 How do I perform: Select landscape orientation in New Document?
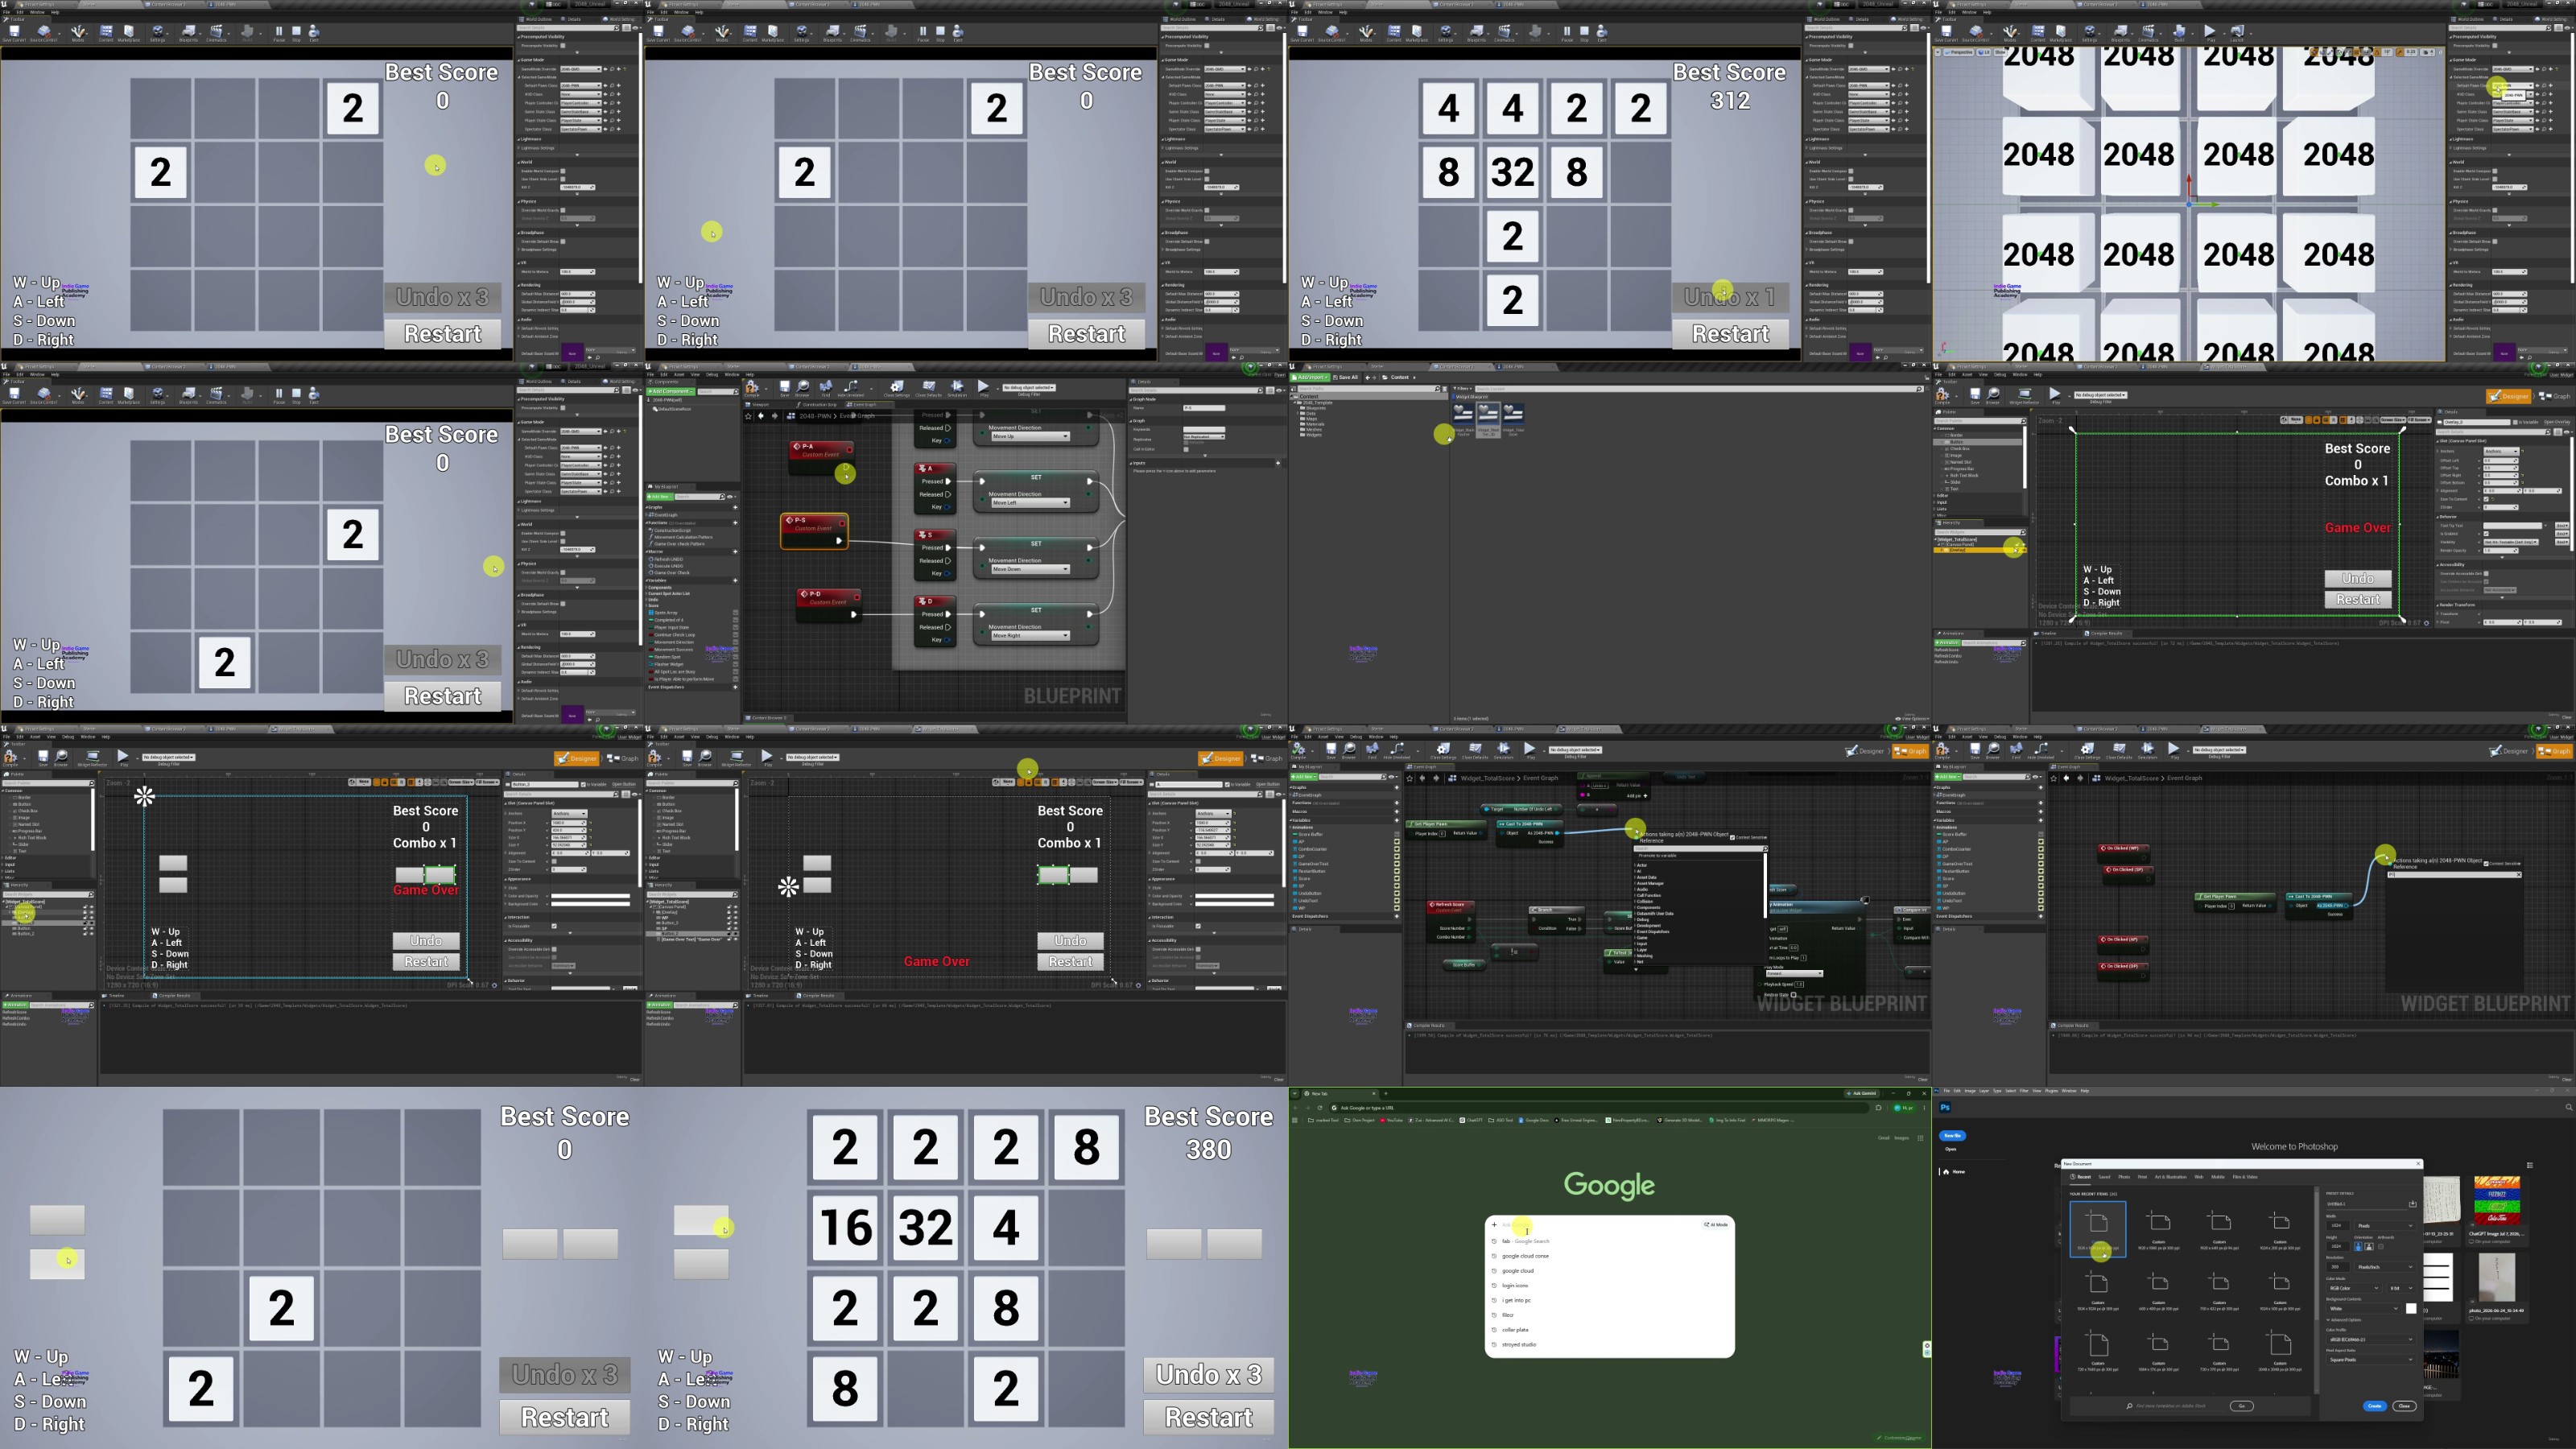click(x=2369, y=1246)
